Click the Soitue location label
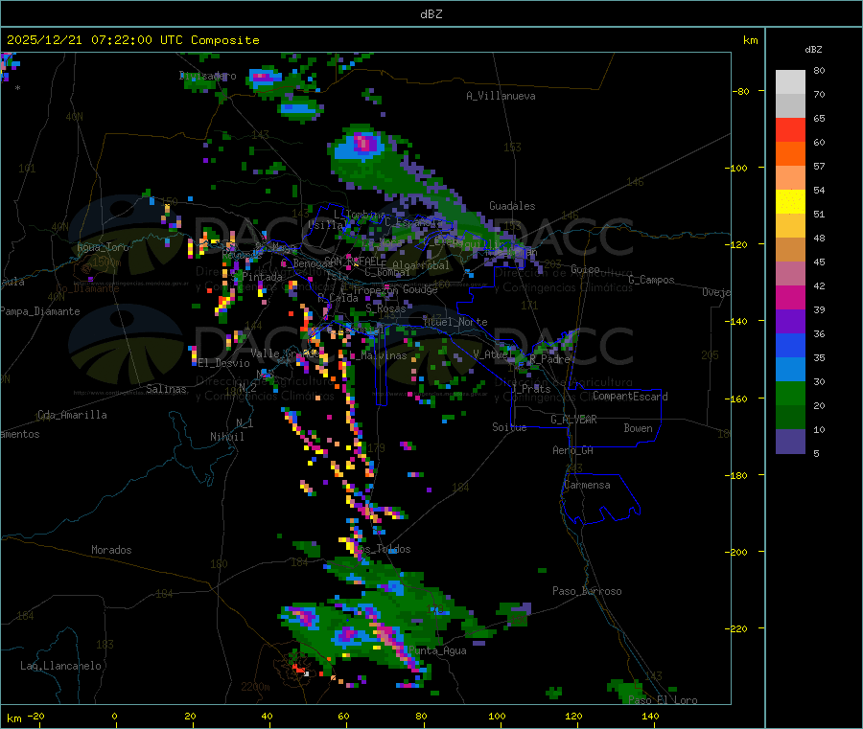Screen dimensions: 863x729 tap(510, 427)
